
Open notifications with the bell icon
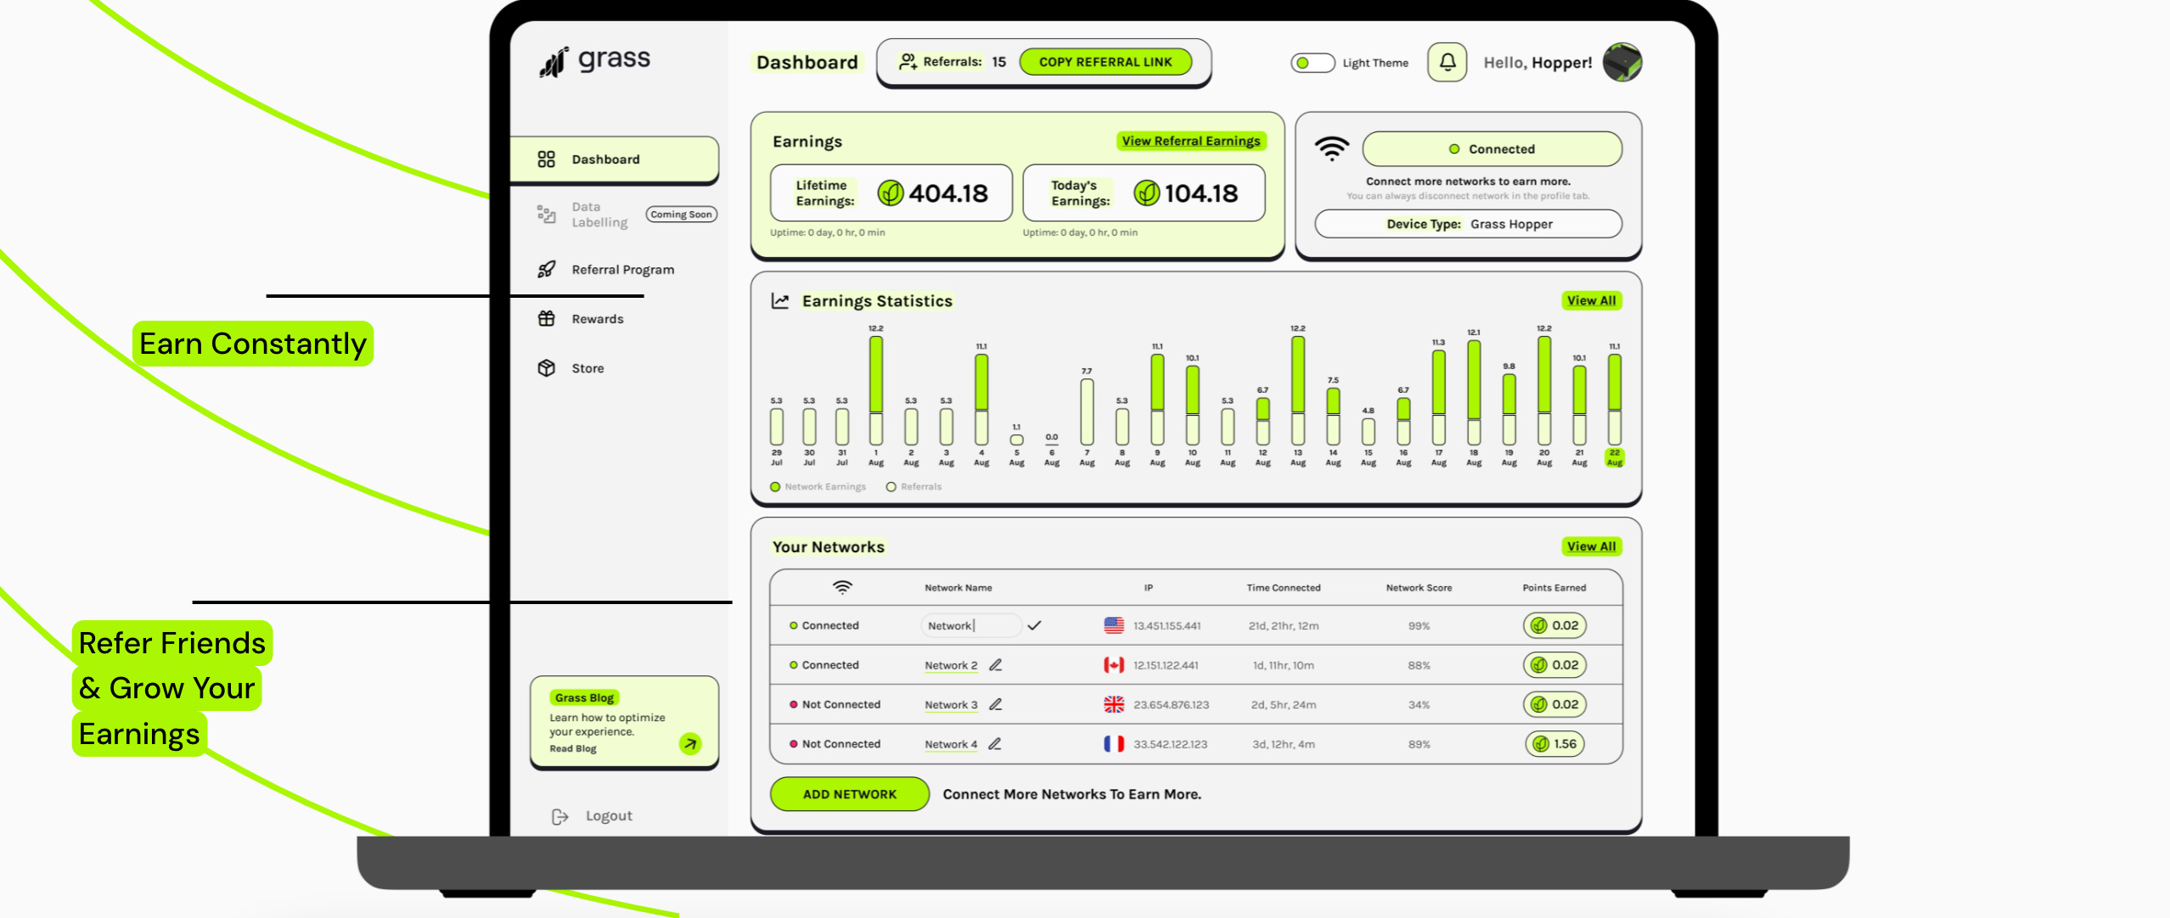1448,63
